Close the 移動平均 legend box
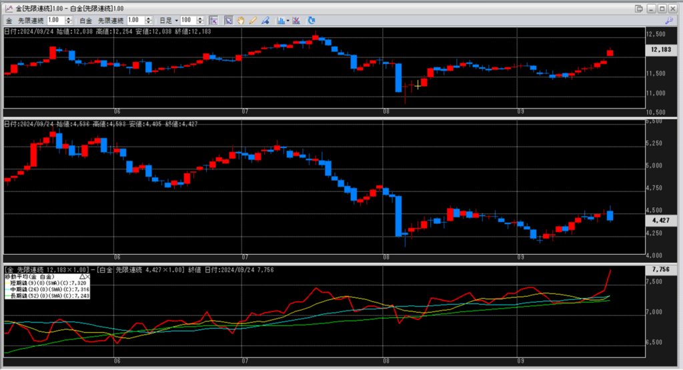This screenshot has height=370, width=683. pos(87,275)
